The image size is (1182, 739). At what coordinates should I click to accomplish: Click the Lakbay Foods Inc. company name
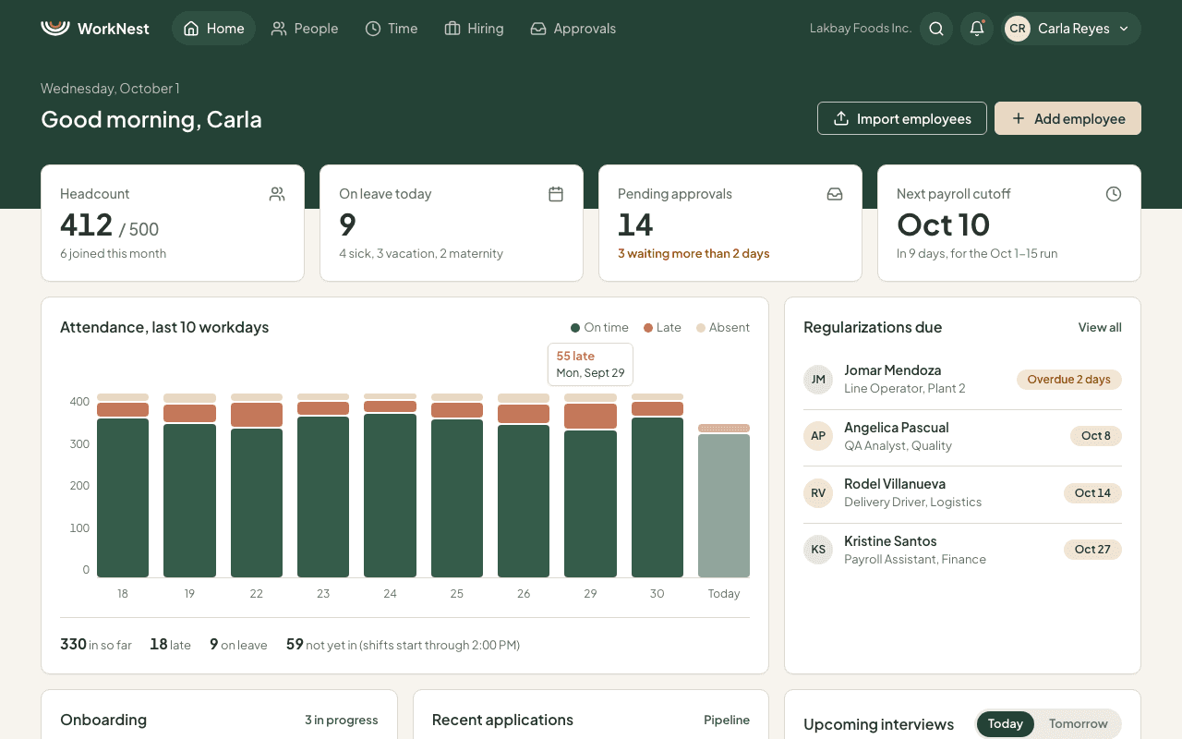click(861, 29)
